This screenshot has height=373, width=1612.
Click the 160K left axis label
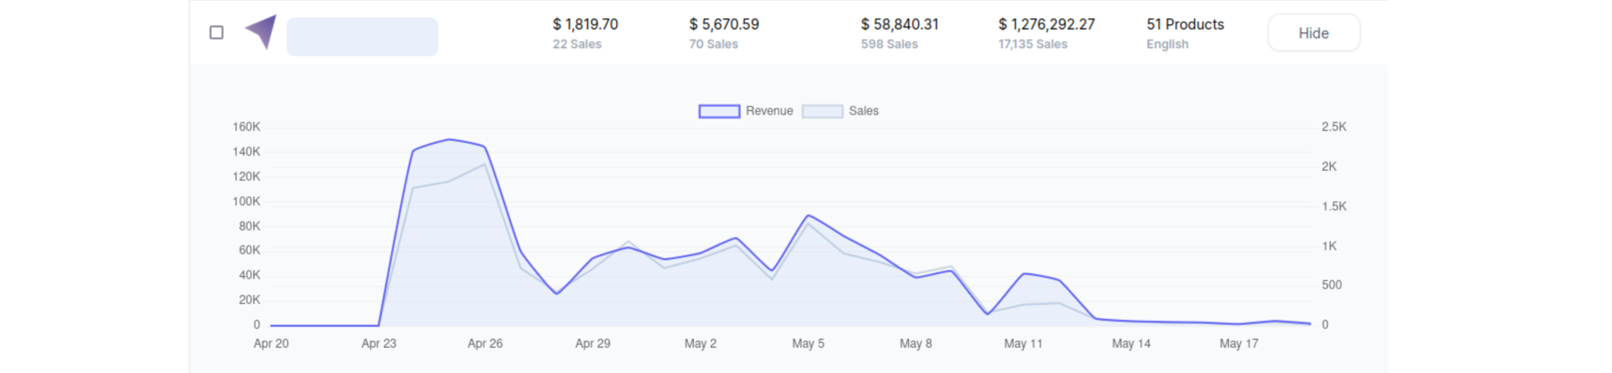pyautogui.click(x=246, y=127)
